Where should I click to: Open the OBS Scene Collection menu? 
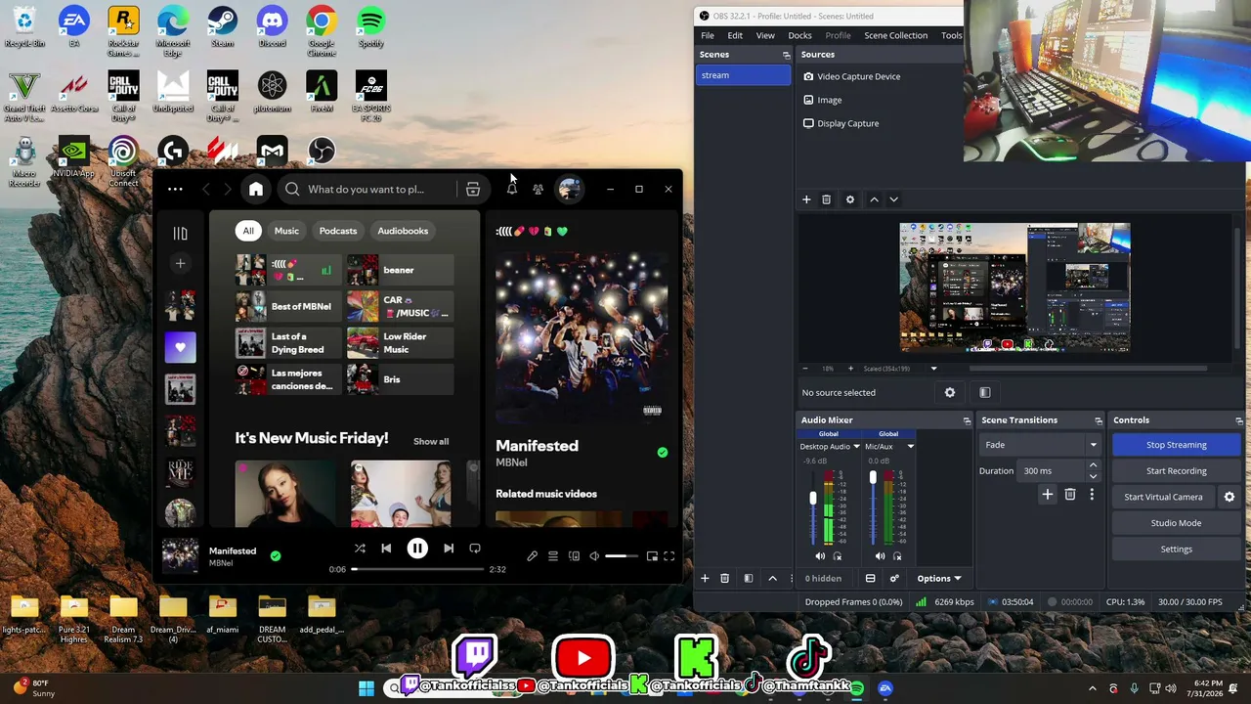coord(895,35)
